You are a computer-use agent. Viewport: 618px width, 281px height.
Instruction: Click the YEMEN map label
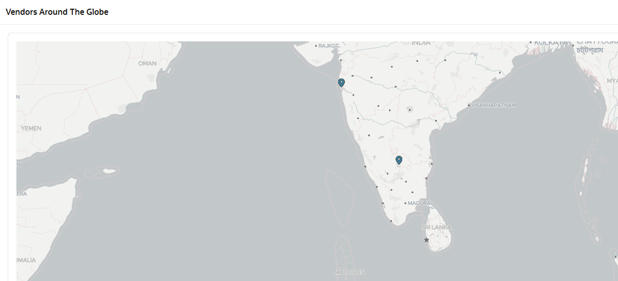click(x=31, y=128)
